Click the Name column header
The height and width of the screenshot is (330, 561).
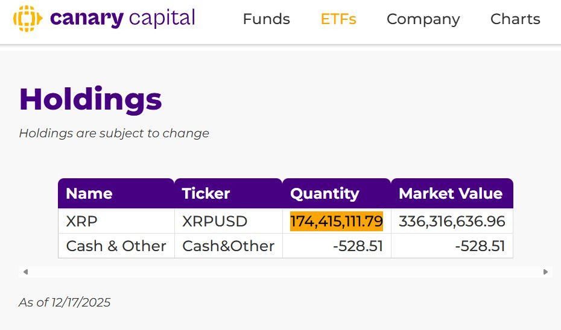89,193
